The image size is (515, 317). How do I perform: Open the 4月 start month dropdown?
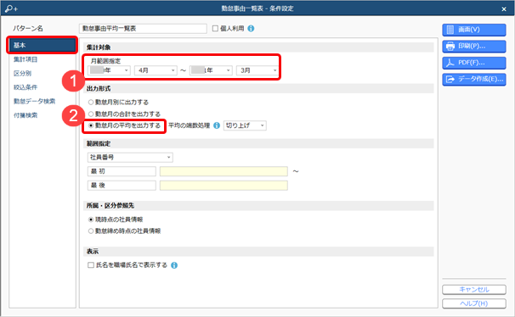156,70
